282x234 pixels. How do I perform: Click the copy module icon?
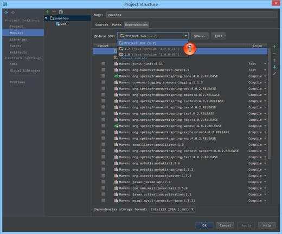pyautogui.click(x=61, y=12)
